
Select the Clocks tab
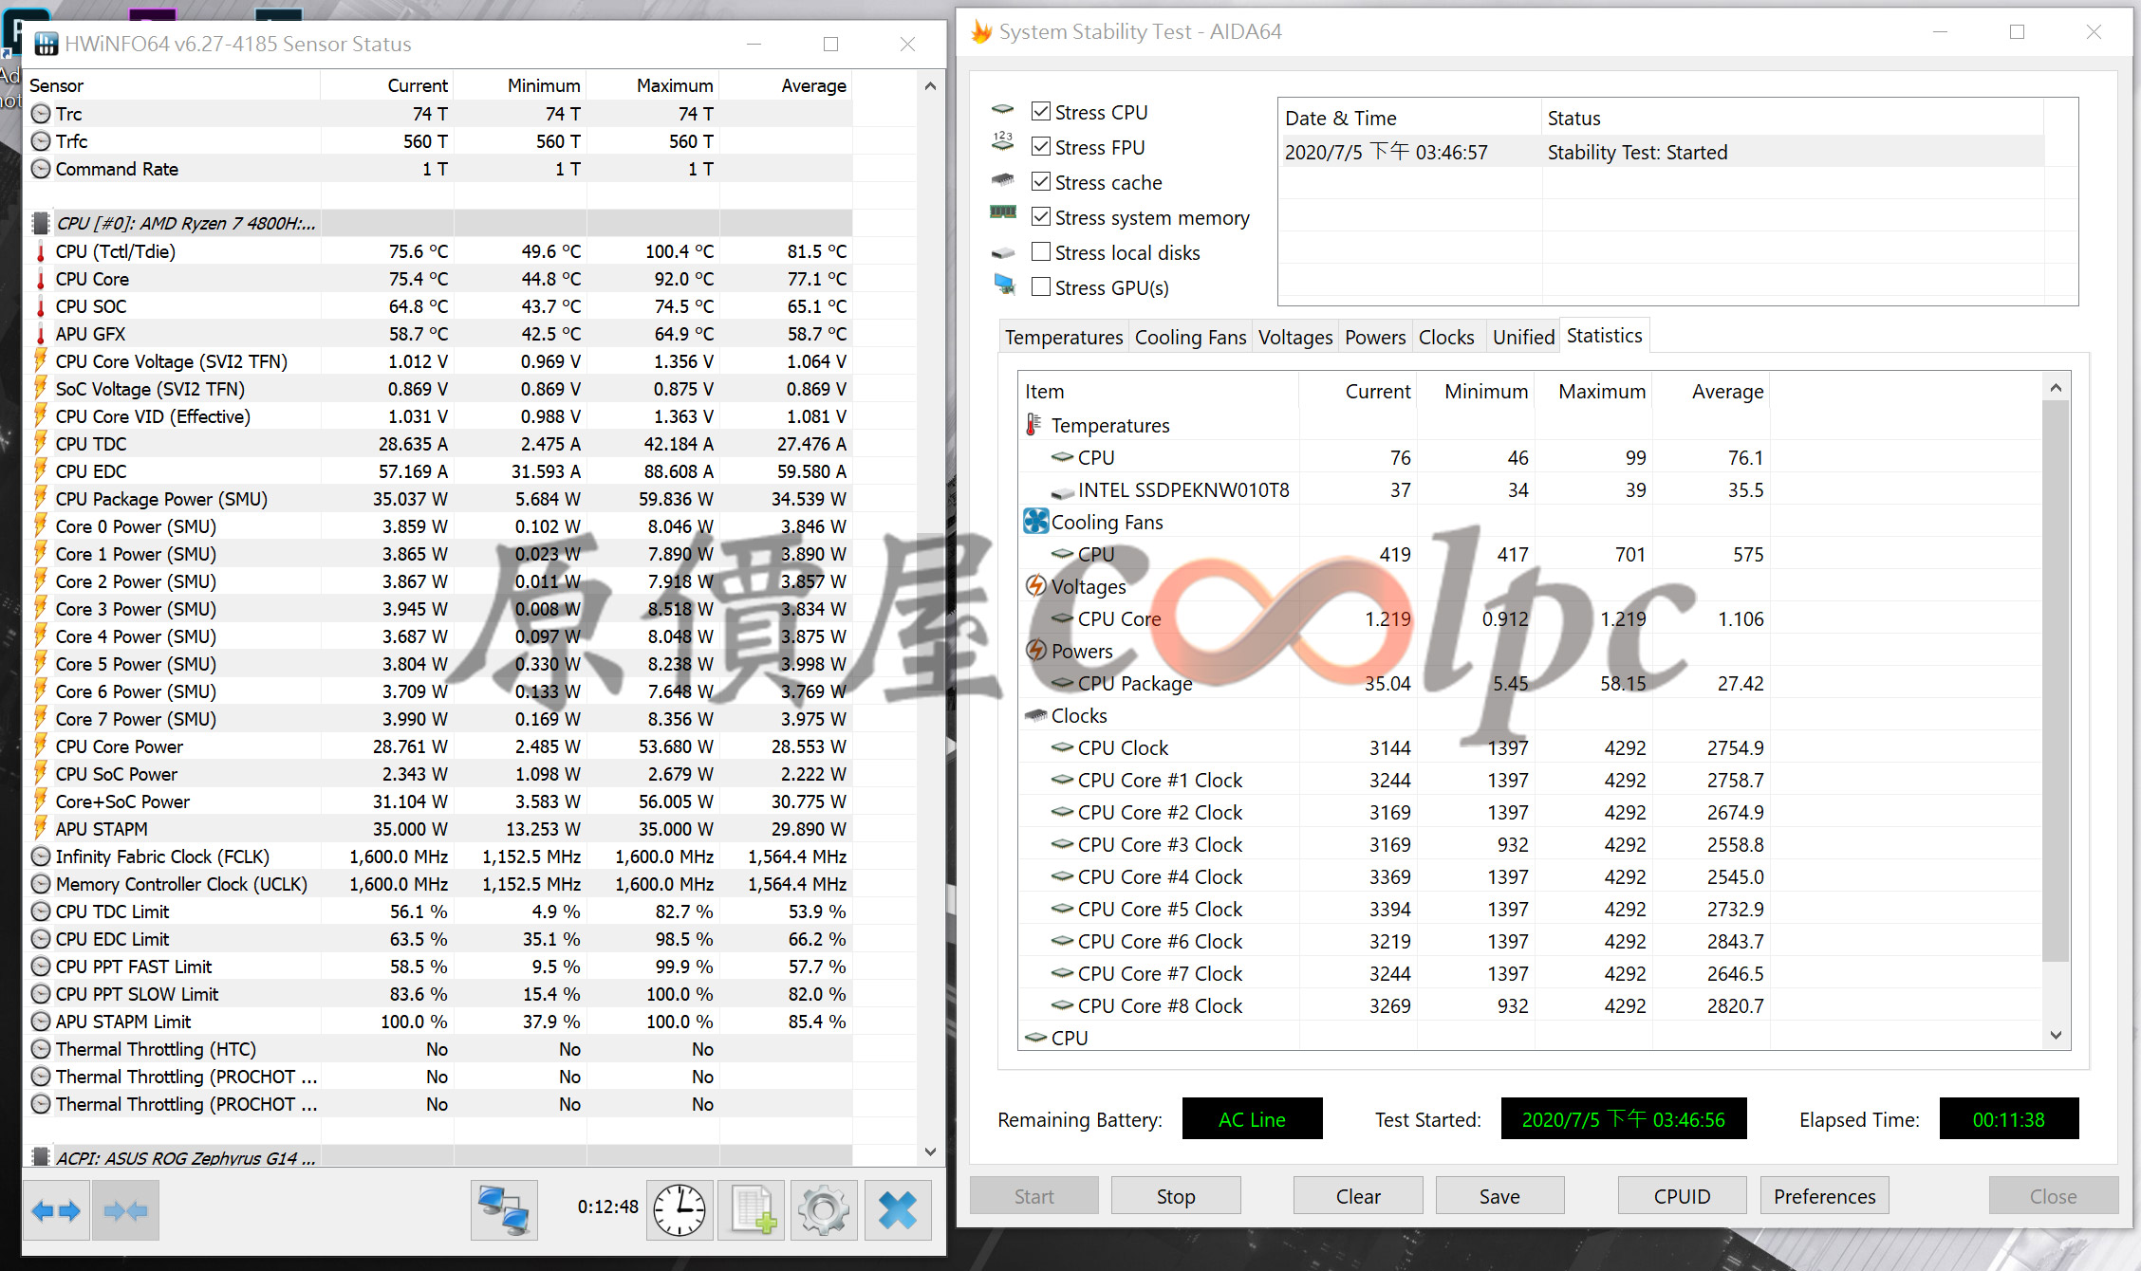coord(1446,337)
